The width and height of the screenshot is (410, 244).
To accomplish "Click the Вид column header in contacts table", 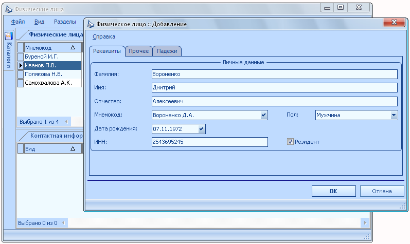I will [x=53, y=148].
